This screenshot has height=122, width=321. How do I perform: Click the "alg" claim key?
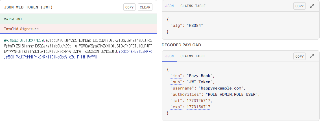(176, 26)
